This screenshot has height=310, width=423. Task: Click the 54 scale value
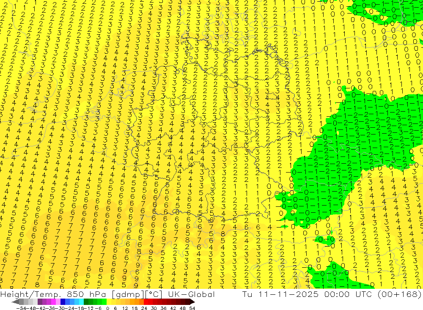point(192,308)
